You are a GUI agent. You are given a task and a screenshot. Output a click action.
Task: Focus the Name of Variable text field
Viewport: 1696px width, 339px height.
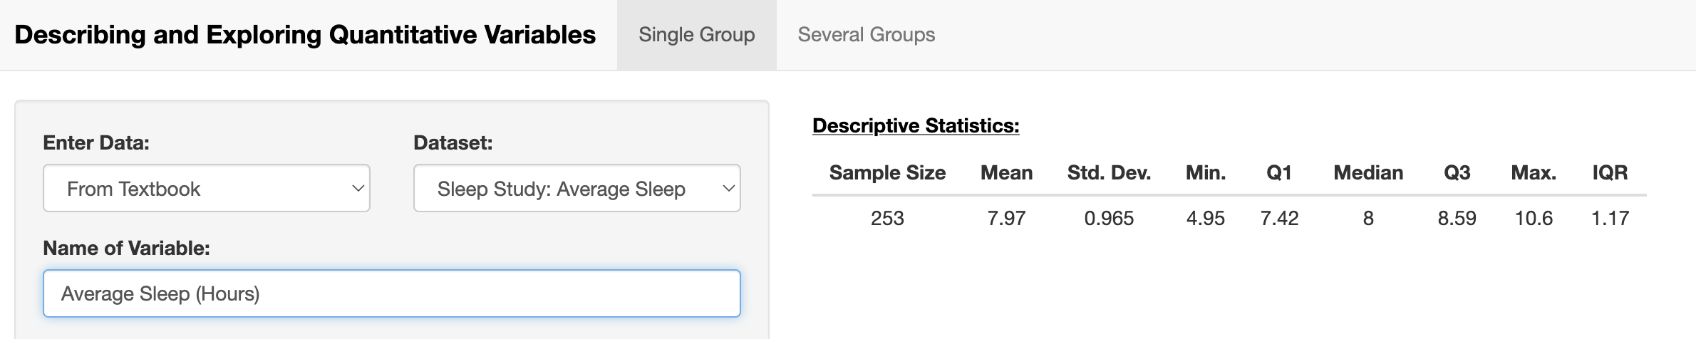pyautogui.click(x=391, y=293)
